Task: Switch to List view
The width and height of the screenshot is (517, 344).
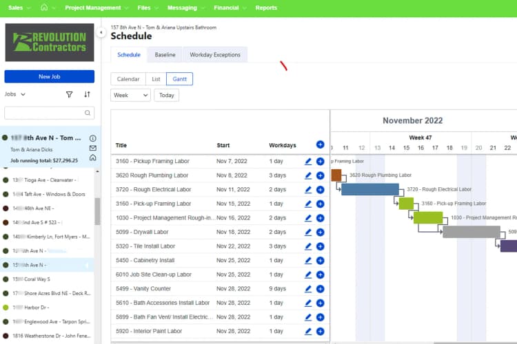Action: pyautogui.click(x=156, y=79)
